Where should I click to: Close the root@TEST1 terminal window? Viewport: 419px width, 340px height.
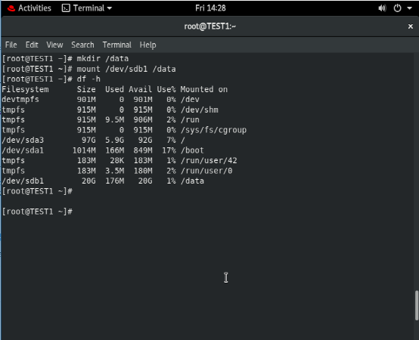click(x=411, y=26)
